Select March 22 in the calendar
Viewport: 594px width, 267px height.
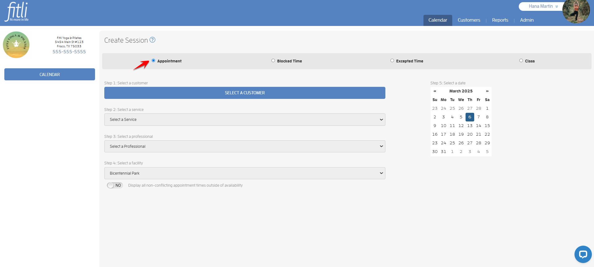pyautogui.click(x=487, y=134)
